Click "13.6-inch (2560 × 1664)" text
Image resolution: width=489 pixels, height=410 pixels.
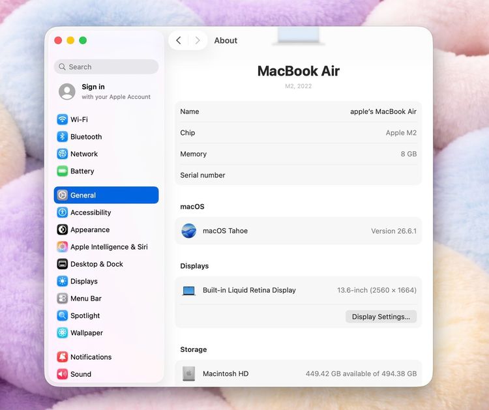[x=377, y=290]
